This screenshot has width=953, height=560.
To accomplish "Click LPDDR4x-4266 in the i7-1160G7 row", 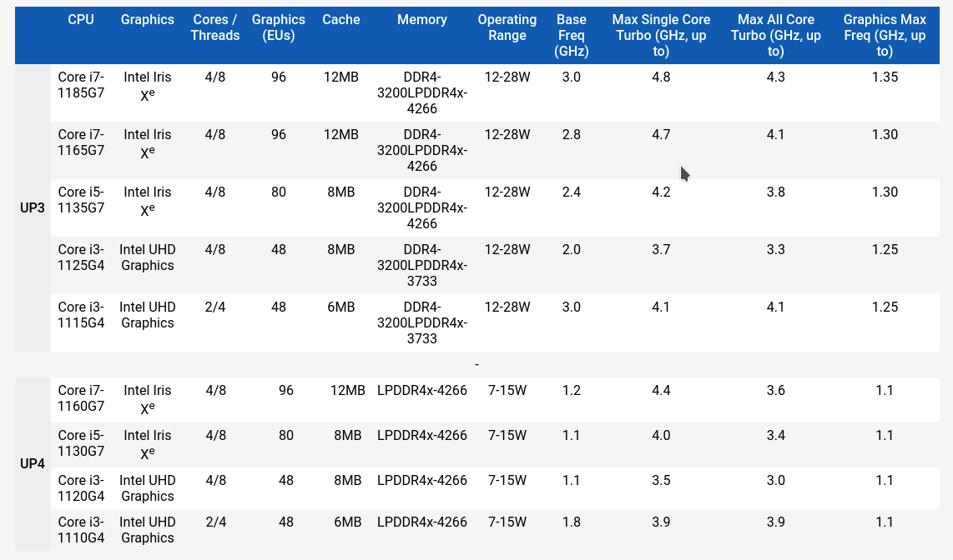I will click(421, 390).
